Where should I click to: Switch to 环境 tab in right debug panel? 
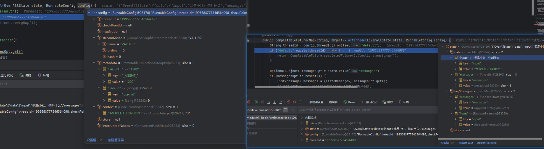[404, 102]
